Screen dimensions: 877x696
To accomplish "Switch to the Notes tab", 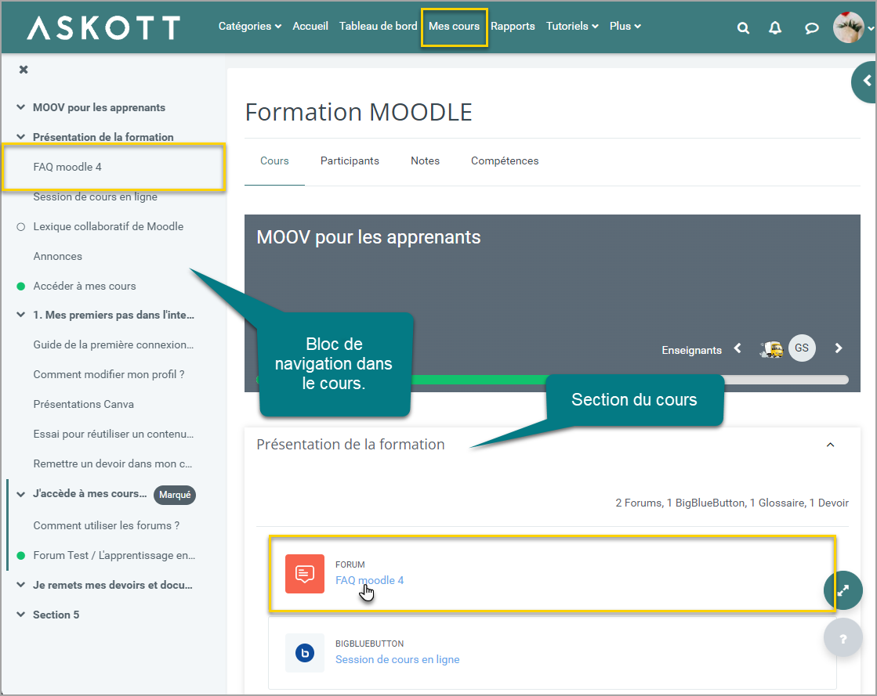I will 425,160.
